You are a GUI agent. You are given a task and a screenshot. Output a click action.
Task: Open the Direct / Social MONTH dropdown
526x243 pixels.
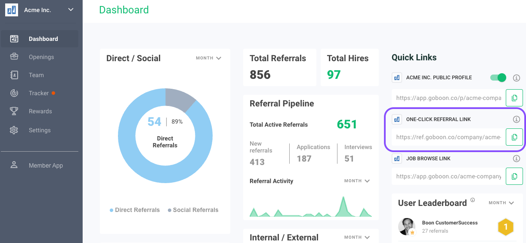pyautogui.click(x=208, y=58)
